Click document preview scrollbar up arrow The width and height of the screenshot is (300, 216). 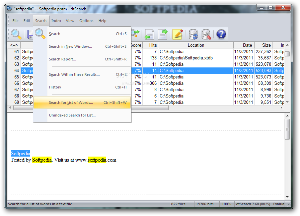(287, 116)
